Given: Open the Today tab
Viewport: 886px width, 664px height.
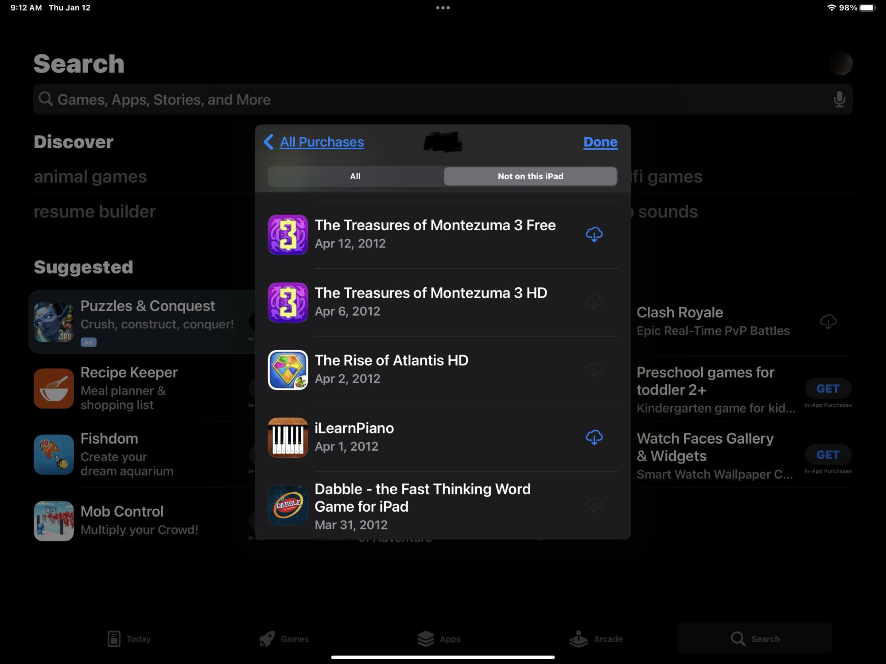Looking at the screenshot, I should pyautogui.click(x=129, y=639).
